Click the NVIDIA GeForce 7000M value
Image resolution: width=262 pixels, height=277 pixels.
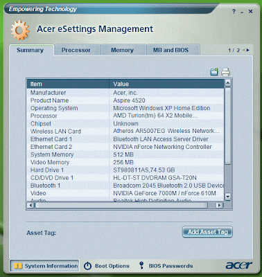click(164, 193)
